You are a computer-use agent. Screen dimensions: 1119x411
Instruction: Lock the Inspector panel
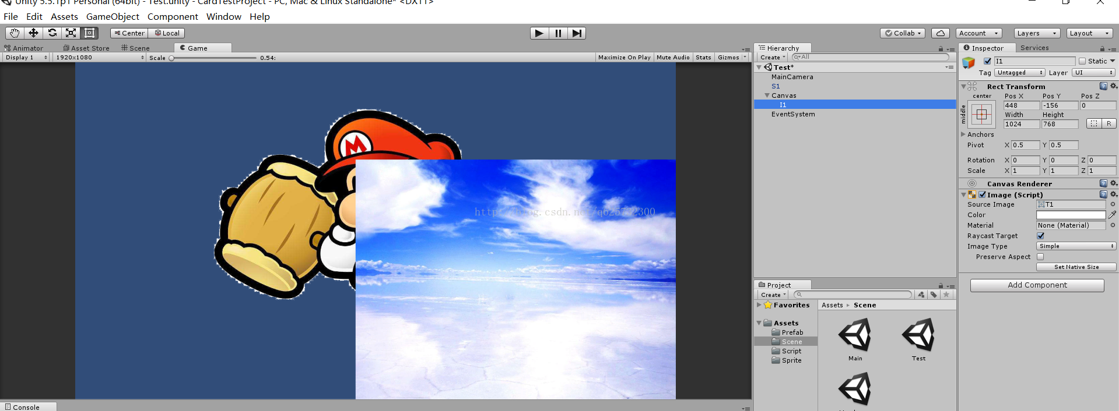tap(1102, 49)
